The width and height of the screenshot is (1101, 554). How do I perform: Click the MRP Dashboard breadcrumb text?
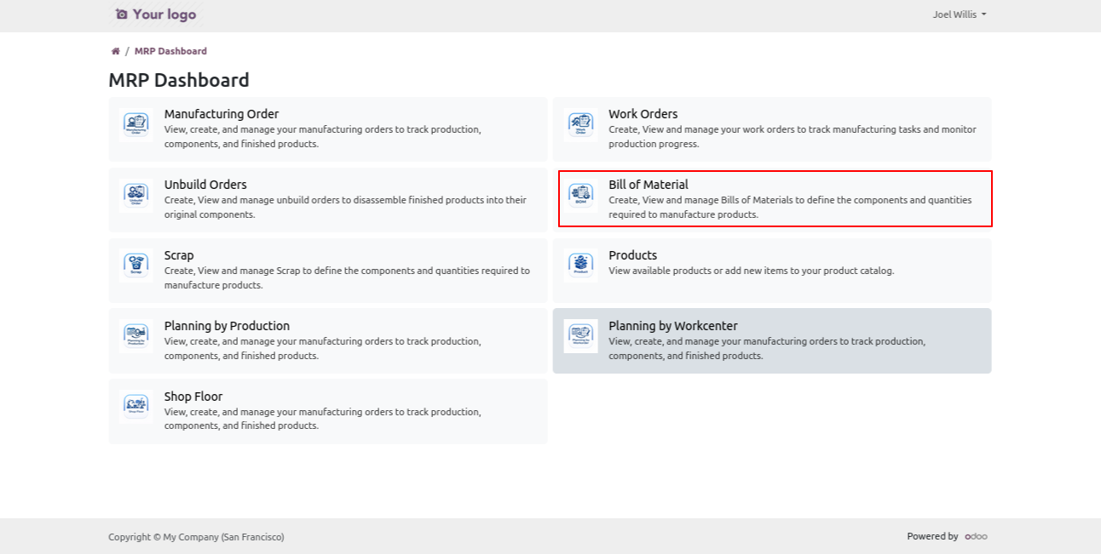[x=170, y=51]
